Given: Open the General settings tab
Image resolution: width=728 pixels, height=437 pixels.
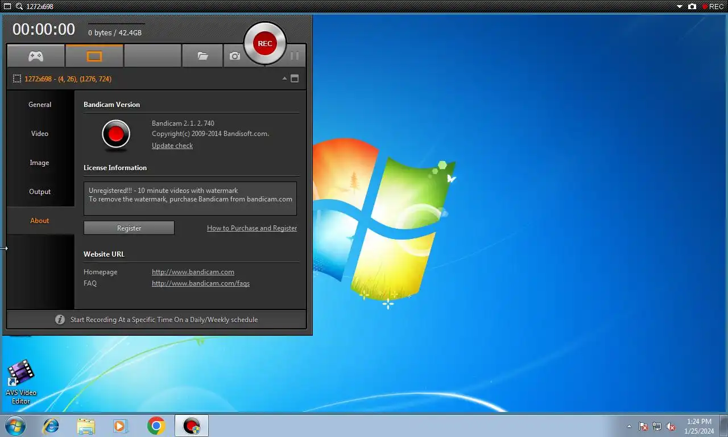Looking at the screenshot, I should click(x=40, y=105).
